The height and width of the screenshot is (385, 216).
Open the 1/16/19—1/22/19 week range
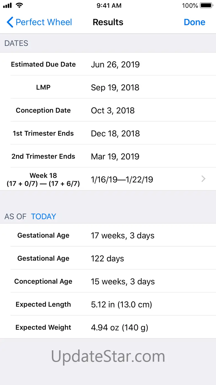tap(122, 180)
